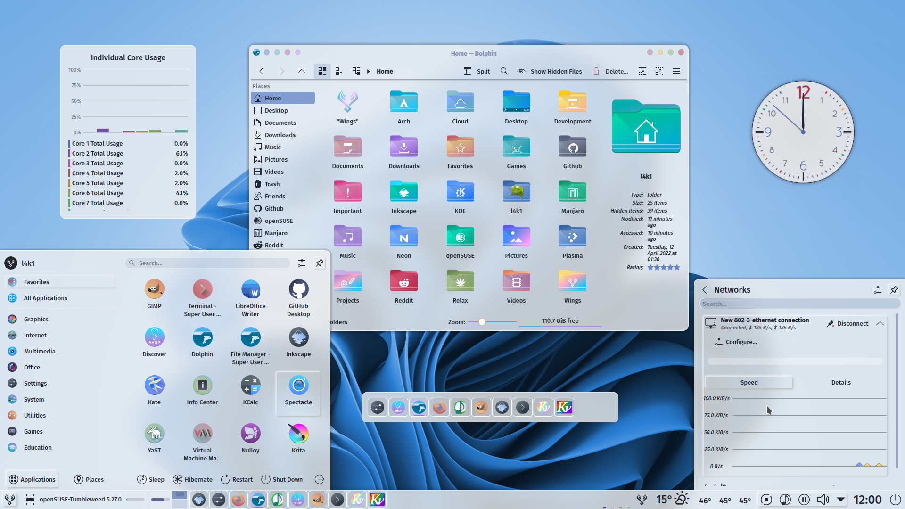Pin the application launcher open
The image size is (905, 509).
(320, 263)
